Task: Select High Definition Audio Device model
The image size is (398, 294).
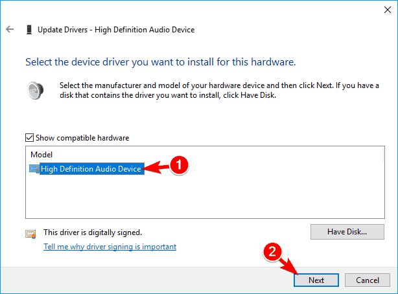Action: tap(91, 169)
